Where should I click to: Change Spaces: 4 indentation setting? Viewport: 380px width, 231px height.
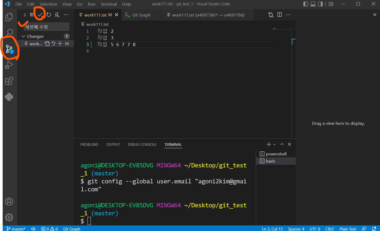pyautogui.click(x=296, y=229)
